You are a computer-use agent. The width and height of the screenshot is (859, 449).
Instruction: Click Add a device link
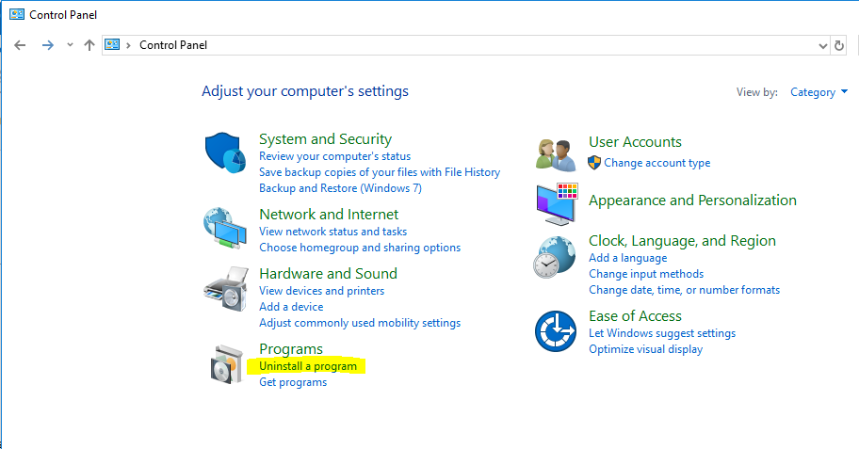pyautogui.click(x=291, y=307)
